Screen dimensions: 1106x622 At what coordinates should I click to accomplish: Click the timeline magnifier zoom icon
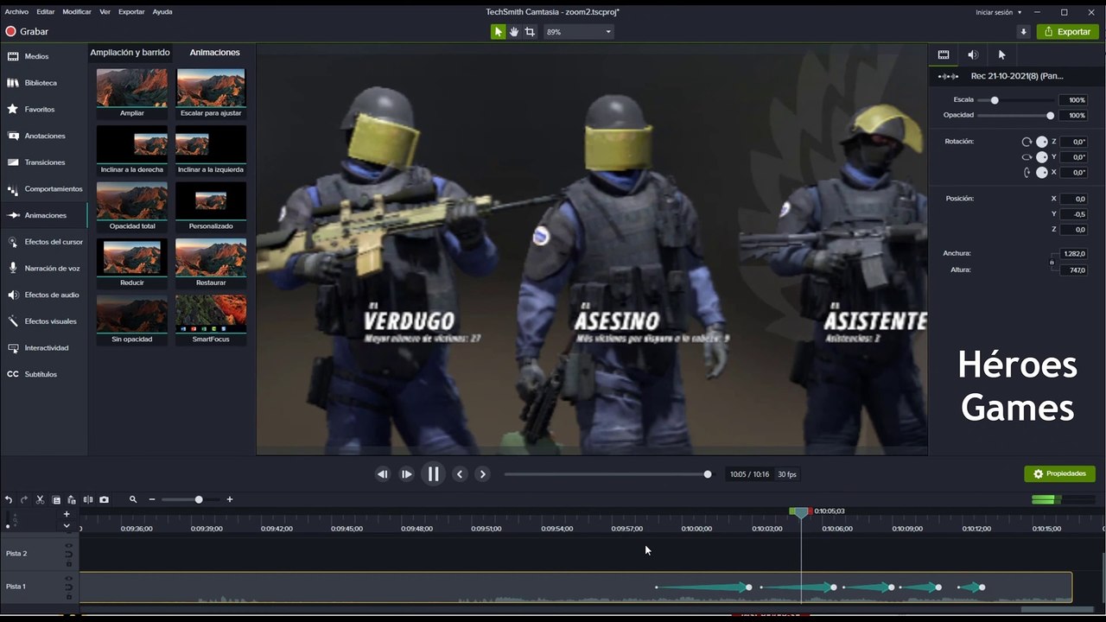click(133, 499)
